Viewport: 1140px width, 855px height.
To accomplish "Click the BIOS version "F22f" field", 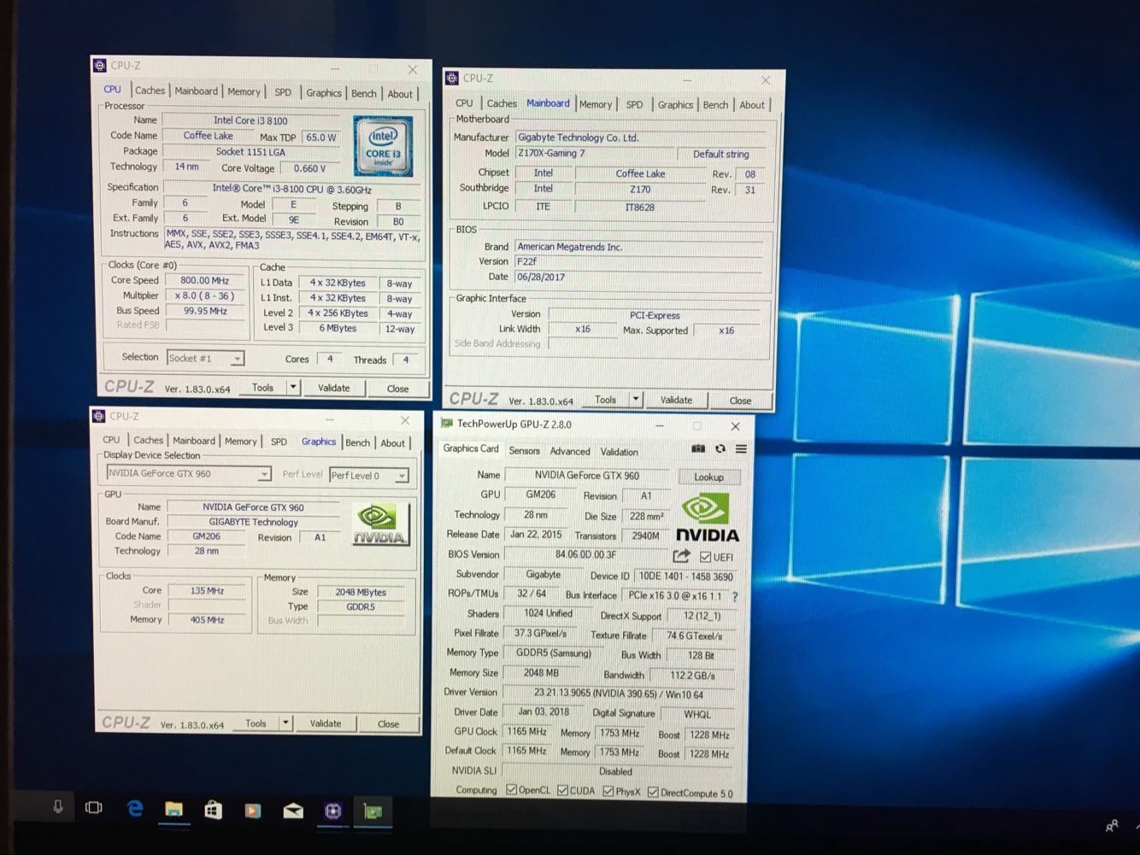I will point(638,261).
